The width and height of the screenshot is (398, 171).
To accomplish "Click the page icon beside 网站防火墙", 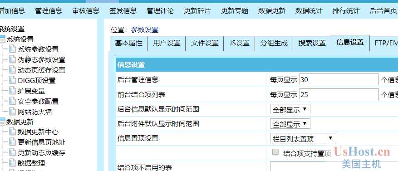I will [12, 112].
